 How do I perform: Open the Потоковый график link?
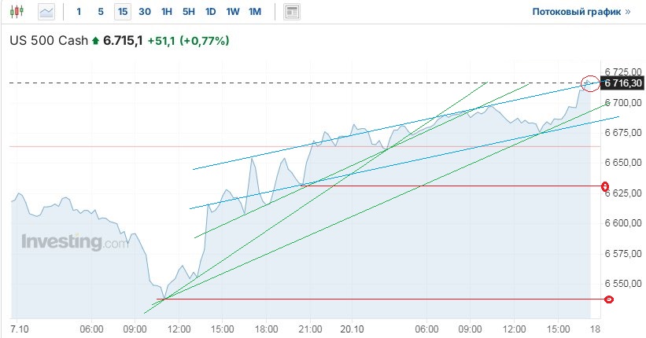581,12
